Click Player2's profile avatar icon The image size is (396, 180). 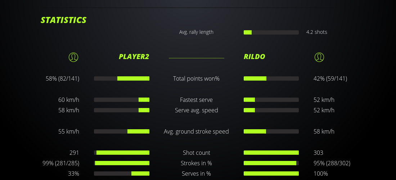coord(73,57)
